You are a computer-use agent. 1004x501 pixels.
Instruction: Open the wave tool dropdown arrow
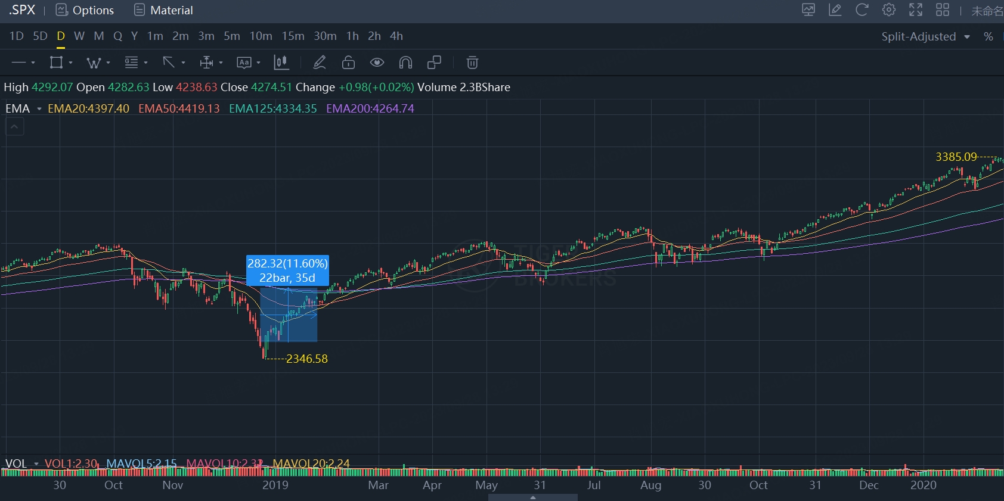coord(108,63)
